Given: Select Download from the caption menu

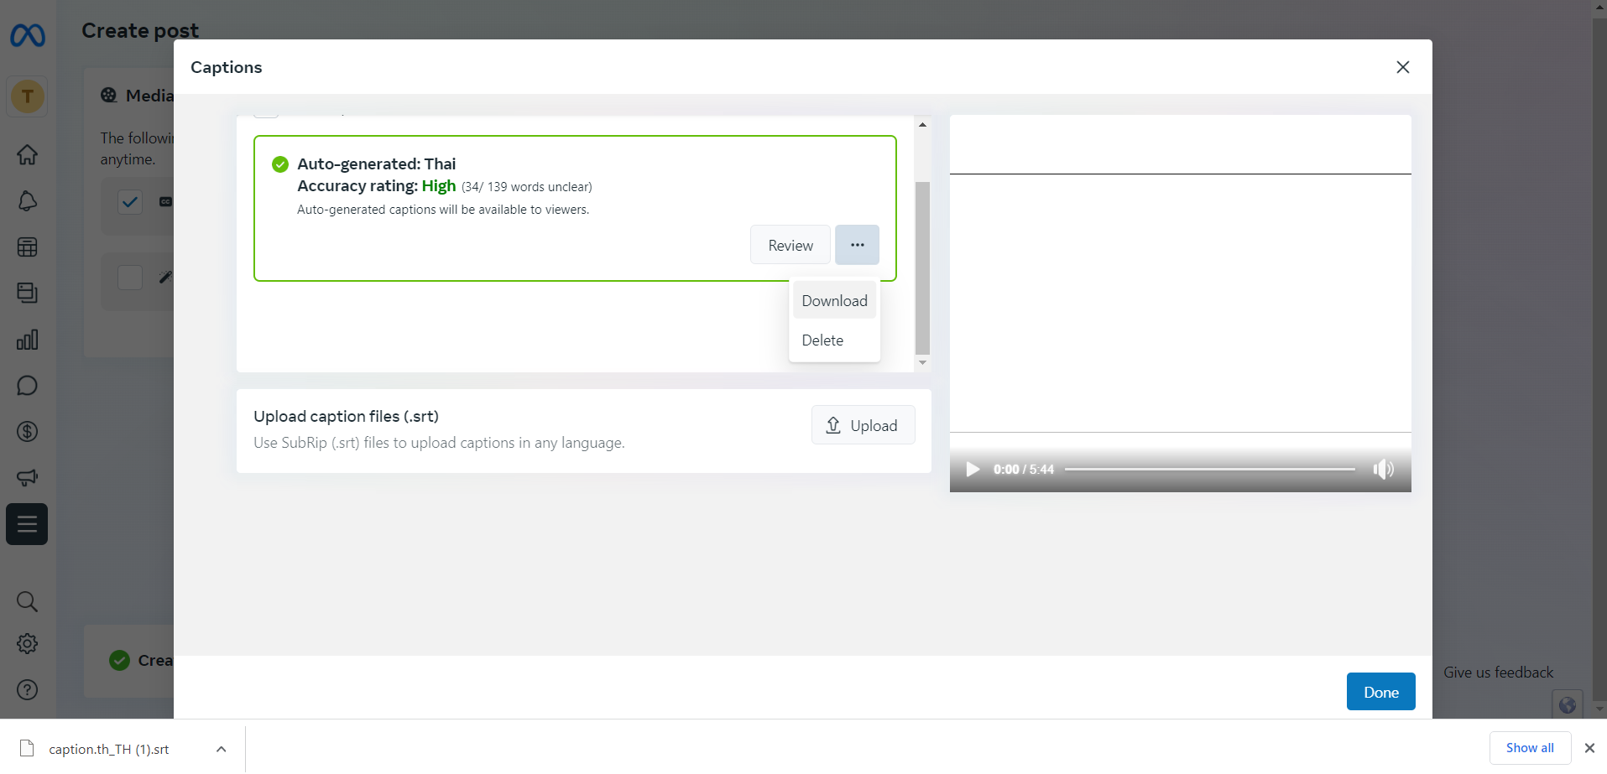Looking at the screenshot, I should [x=834, y=301].
